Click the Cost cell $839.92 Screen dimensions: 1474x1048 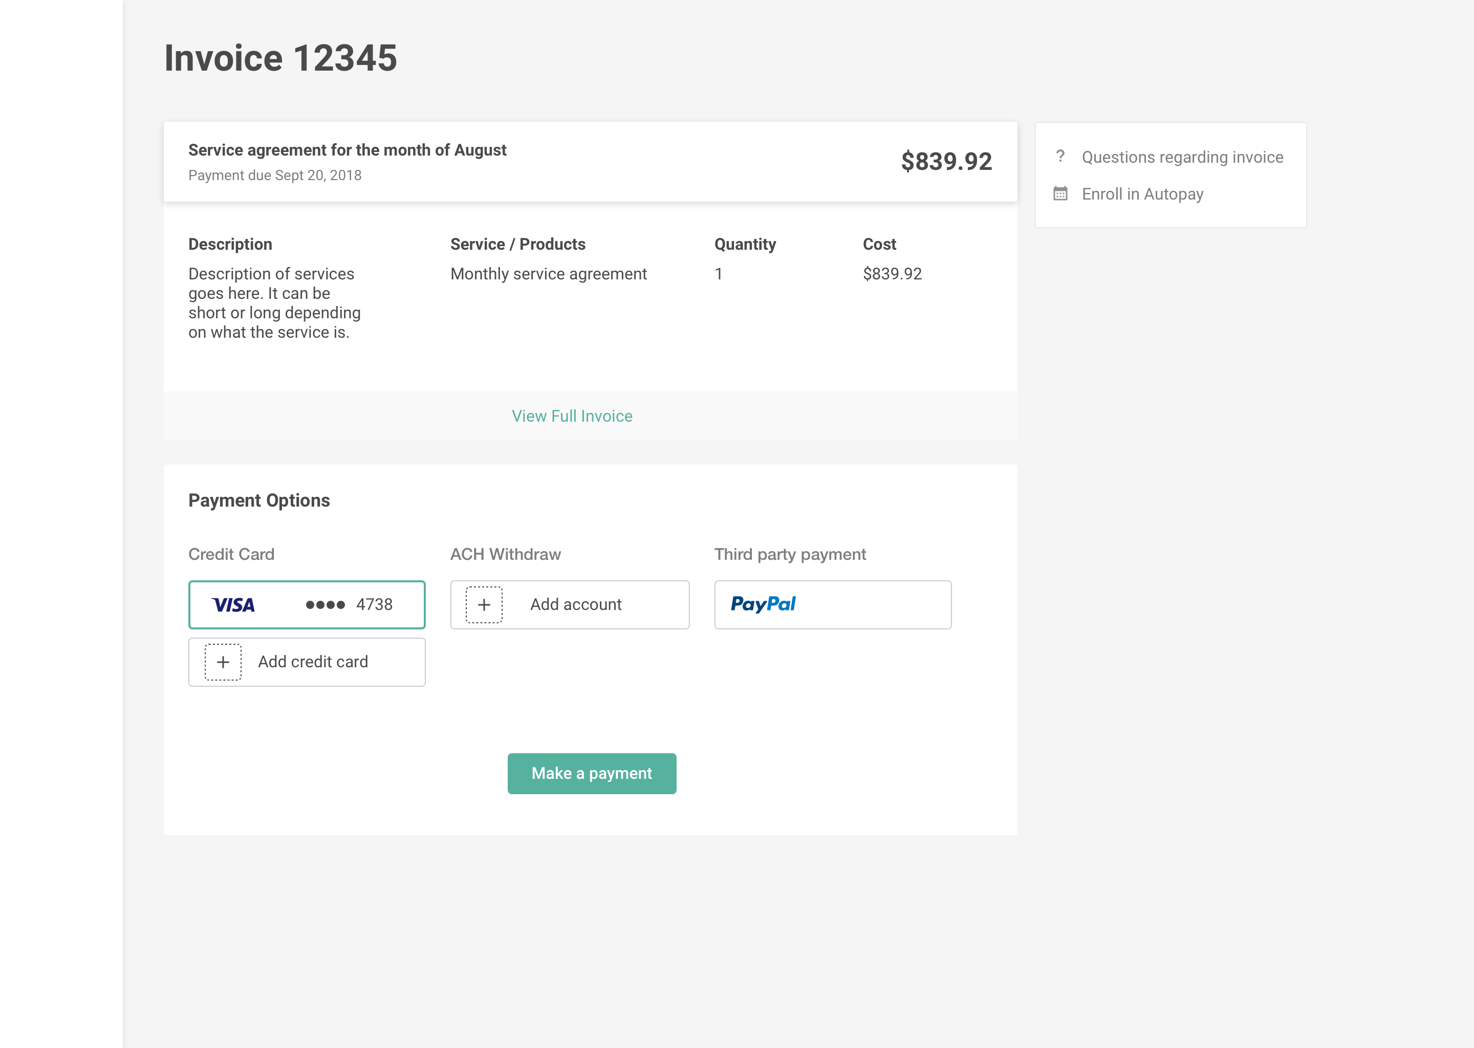892,274
